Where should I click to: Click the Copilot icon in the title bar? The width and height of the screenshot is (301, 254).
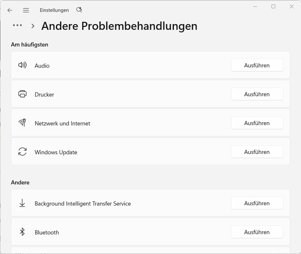pos(79,10)
